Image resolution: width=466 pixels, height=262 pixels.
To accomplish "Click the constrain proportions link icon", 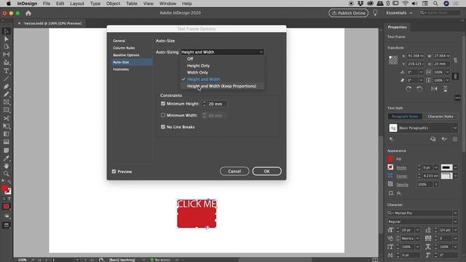I will coord(455,60).
